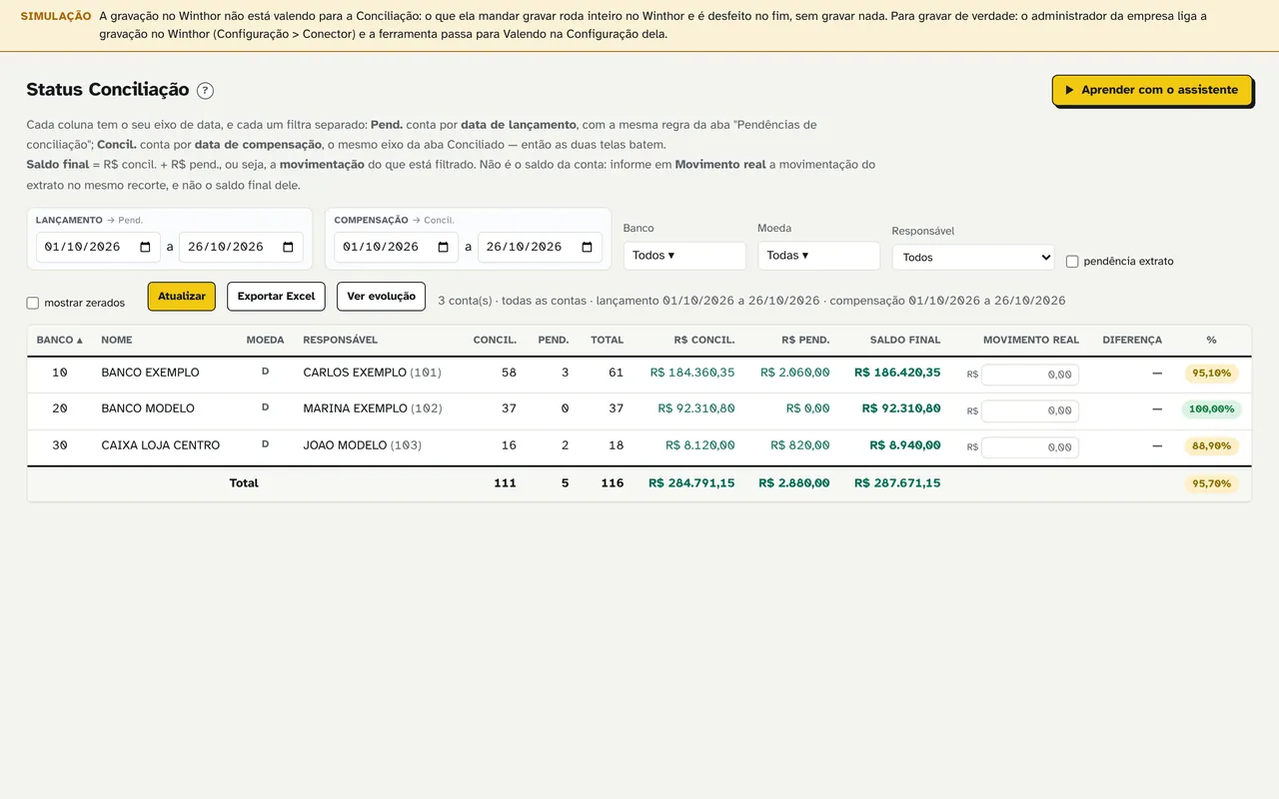The height and width of the screenshot is (799, 1279).
Task: Open the help question mark icon beside Status Conciliação
Action: (205, 91)
